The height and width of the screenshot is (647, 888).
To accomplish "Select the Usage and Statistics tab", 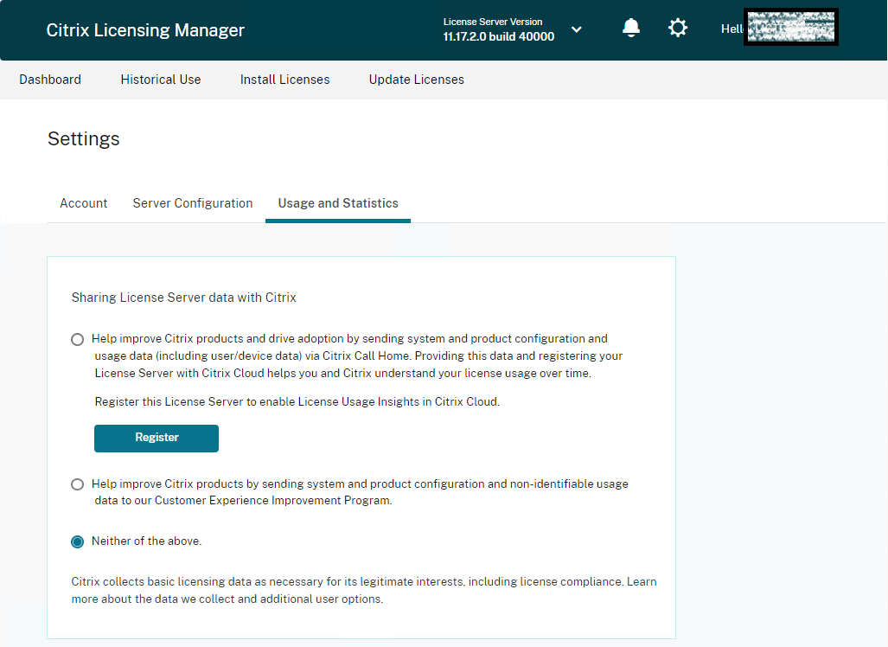I will pyautogui.click(x=338, y=203).
